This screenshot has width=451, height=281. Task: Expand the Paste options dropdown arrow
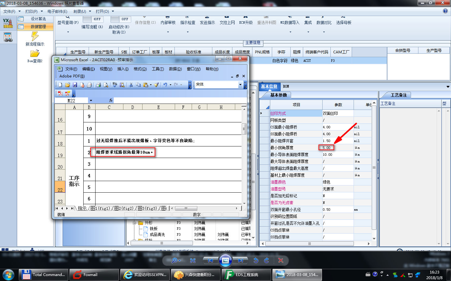coord(151,85)
